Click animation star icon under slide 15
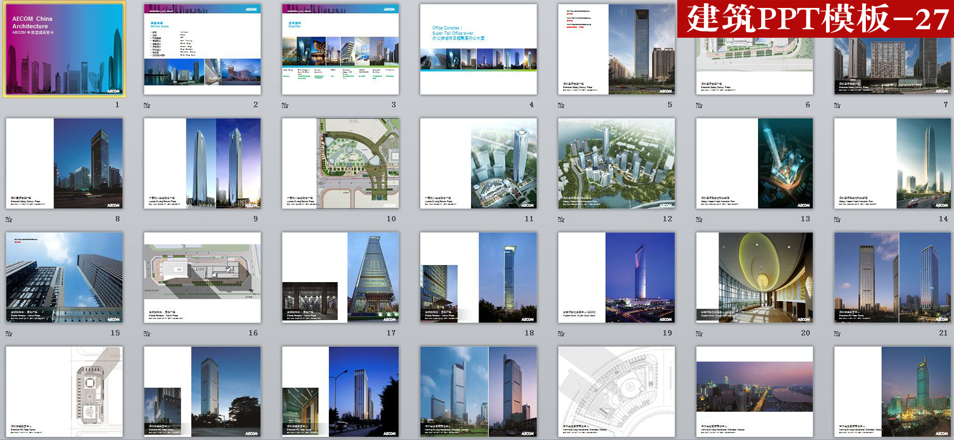This screenshot has height=440, width=954. [x=9, y=334]
